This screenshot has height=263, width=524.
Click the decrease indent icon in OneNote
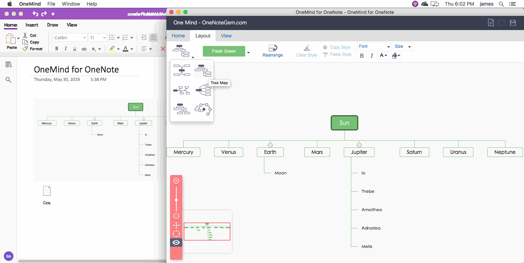click(144, 37)
